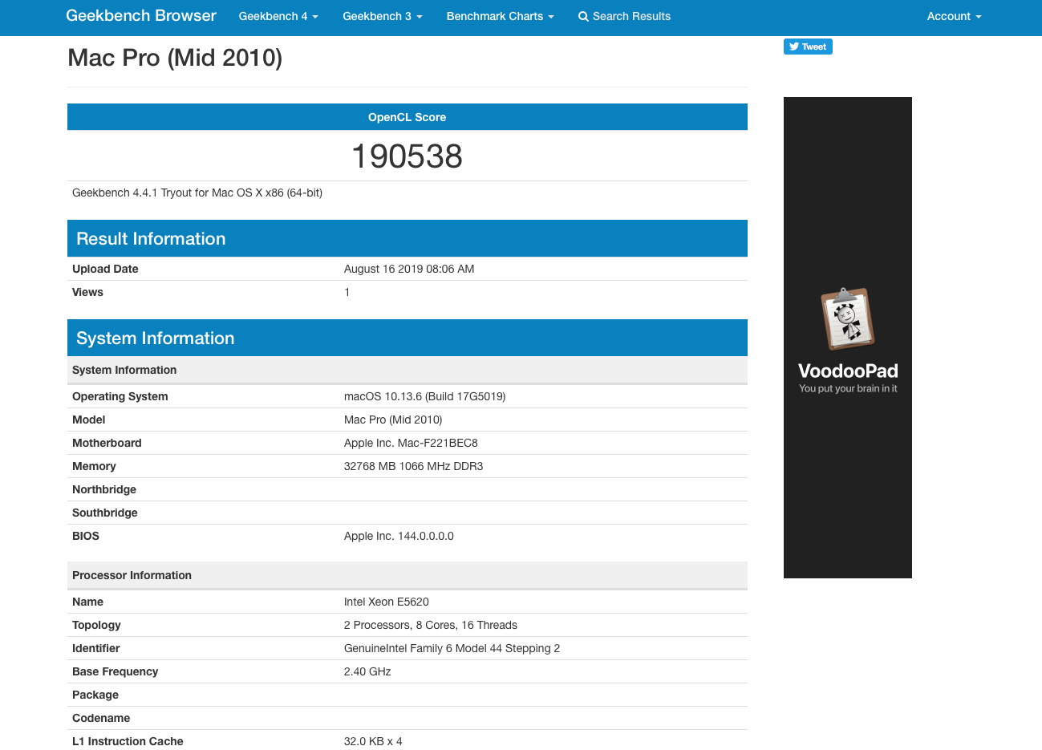Click the Model value Mac Pro (Mid 2010)
1042x750 pixels.
[393, 420]
